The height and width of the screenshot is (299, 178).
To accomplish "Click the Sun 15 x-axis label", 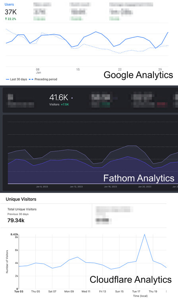I will click(119, 291).
